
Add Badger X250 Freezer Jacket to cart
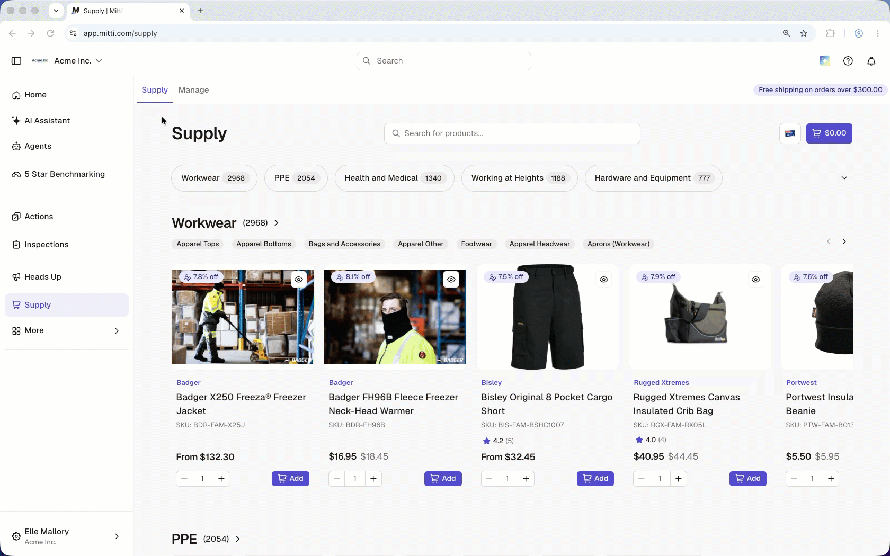coord(290,479)
